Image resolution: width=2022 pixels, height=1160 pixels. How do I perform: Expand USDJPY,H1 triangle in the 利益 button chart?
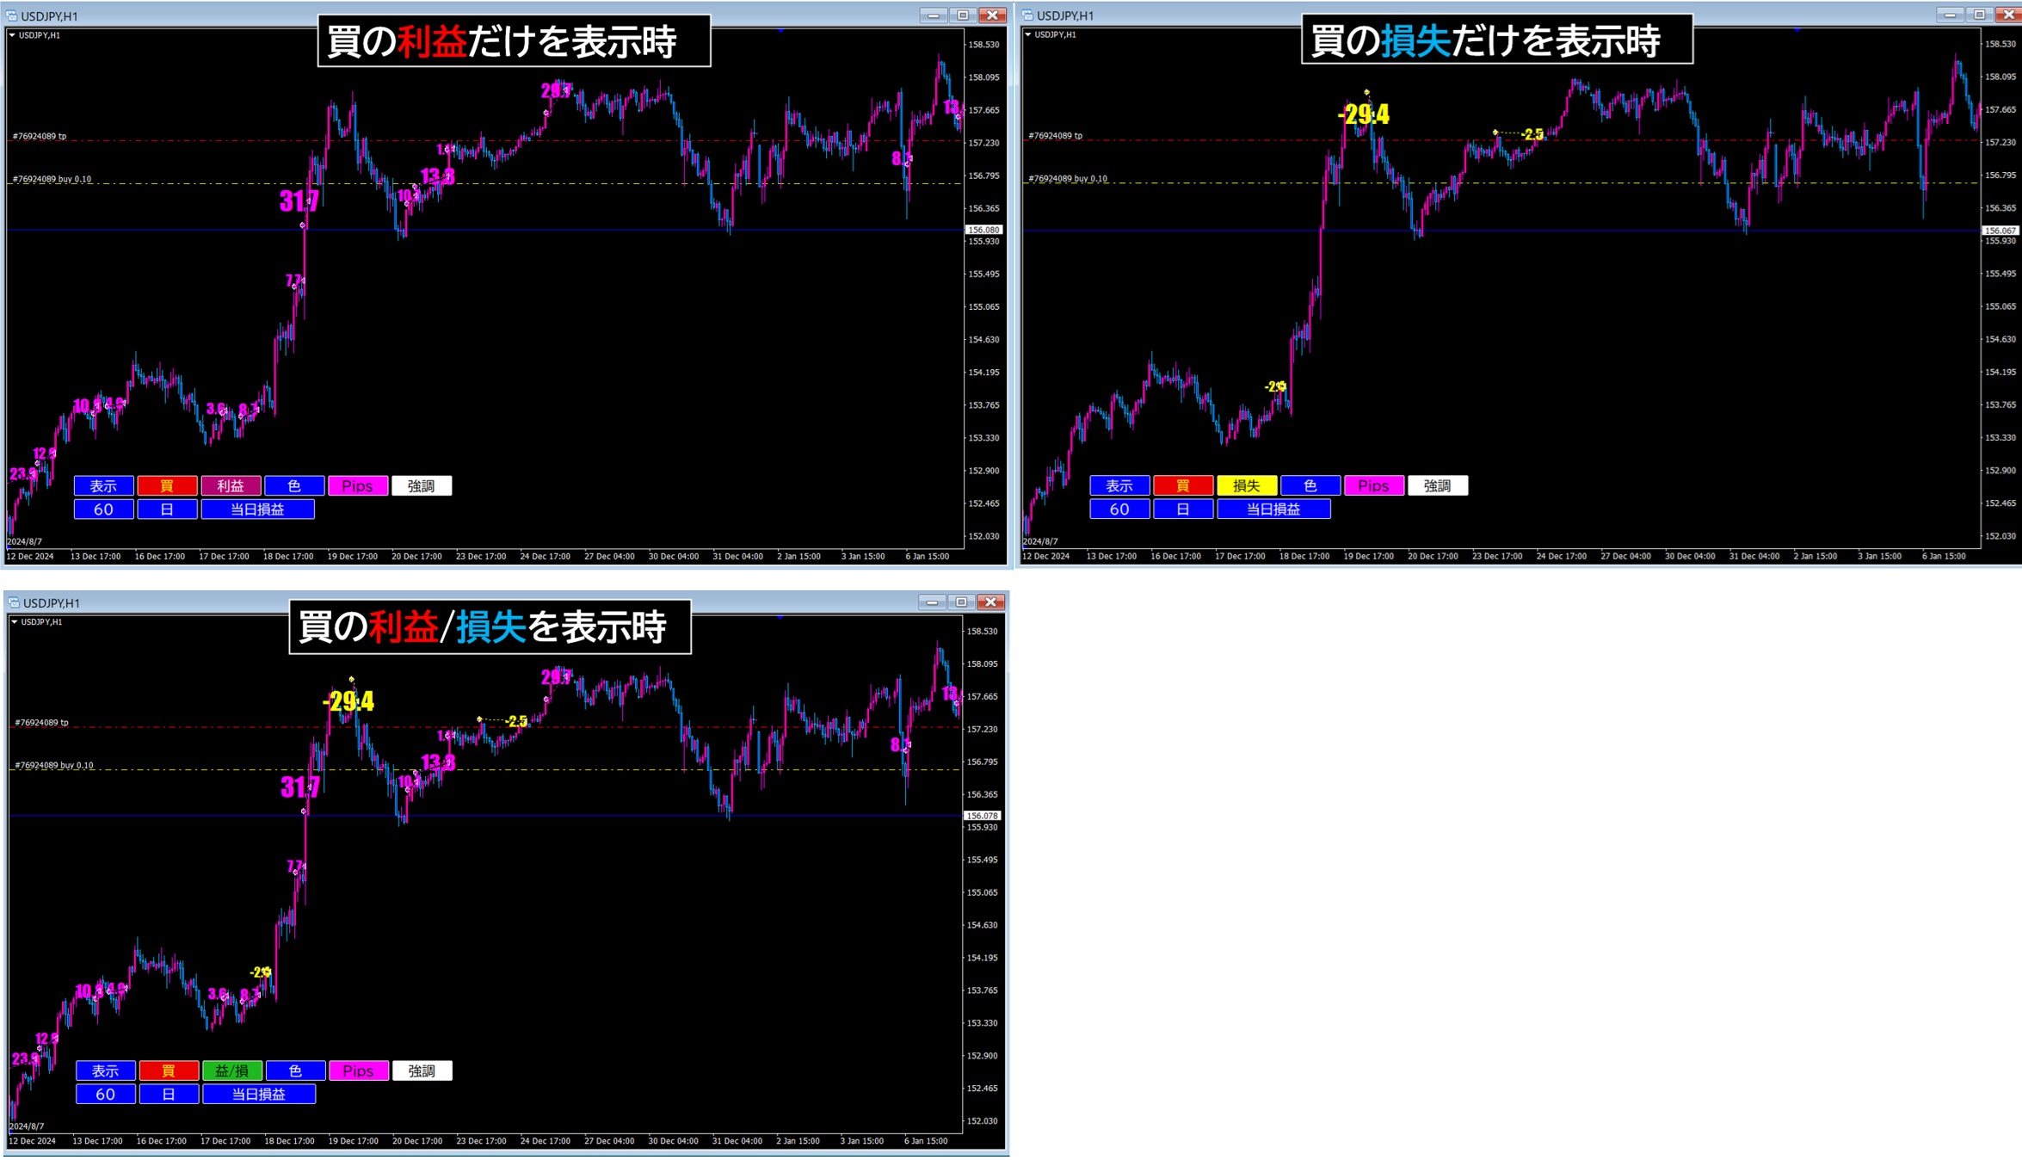(x=12, y=35)
